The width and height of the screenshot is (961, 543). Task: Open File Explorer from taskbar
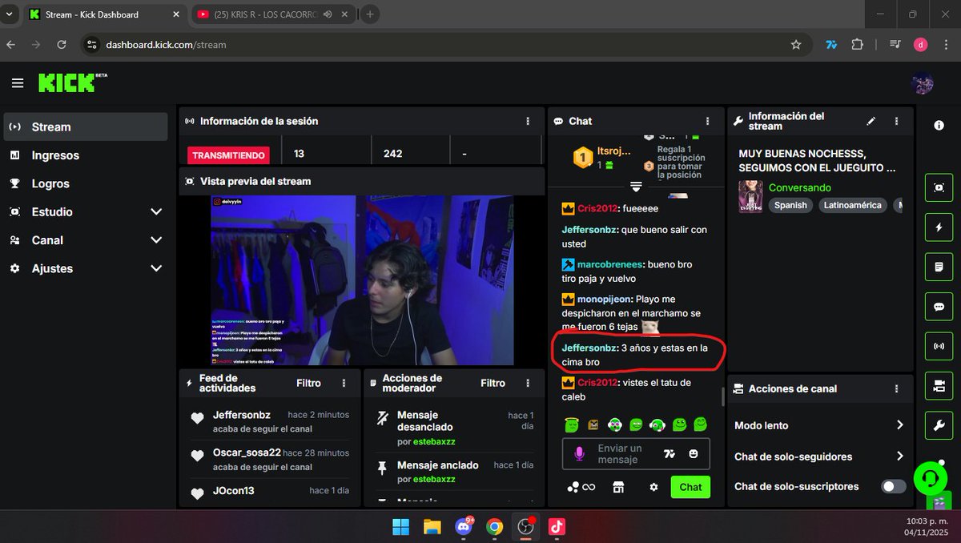pos(432,526)
